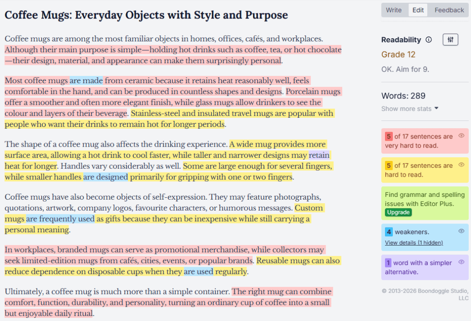Expand Show more stats
This screenshot has height=321, width=471.
point(410,109)
